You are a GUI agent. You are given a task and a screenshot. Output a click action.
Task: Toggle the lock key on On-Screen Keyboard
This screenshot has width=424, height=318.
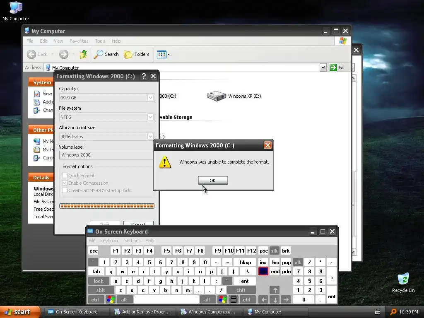pos(99,281)
